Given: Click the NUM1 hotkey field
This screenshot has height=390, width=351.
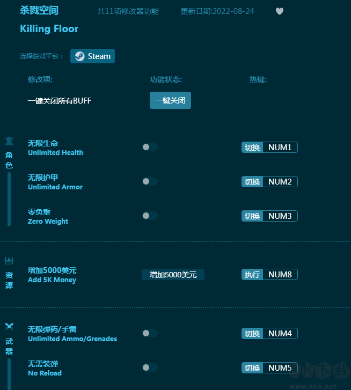Looking at the screenshot, I should pyautogui.click(x=280, y=148).
